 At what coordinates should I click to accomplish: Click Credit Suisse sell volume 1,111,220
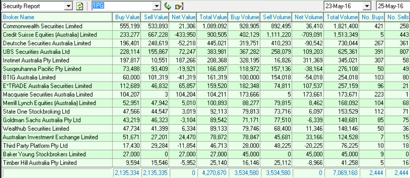point(277,35)
